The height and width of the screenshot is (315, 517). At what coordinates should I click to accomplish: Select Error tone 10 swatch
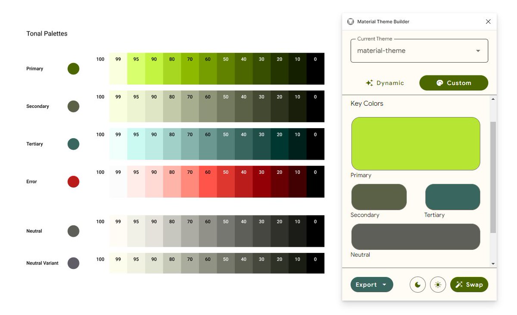[297, 182]
